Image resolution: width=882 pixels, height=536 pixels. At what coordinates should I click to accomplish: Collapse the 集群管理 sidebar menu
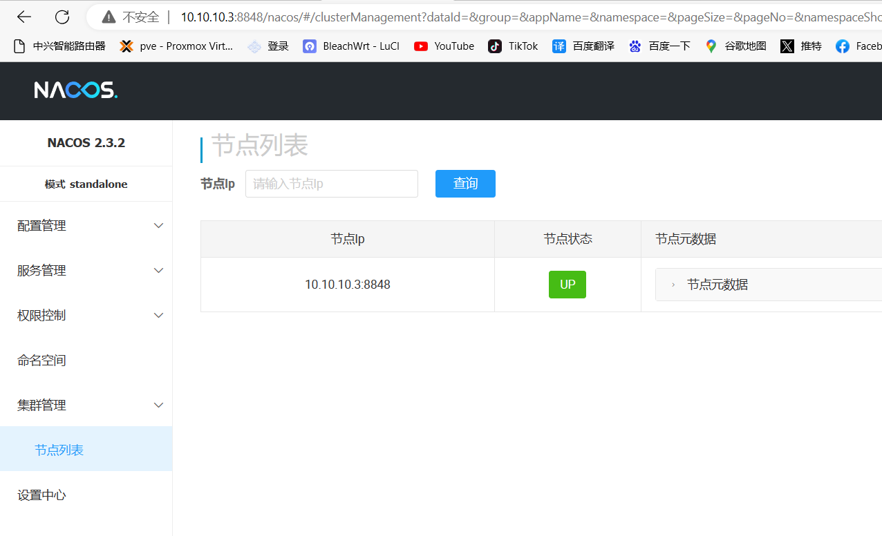click(x=86, y=405)
